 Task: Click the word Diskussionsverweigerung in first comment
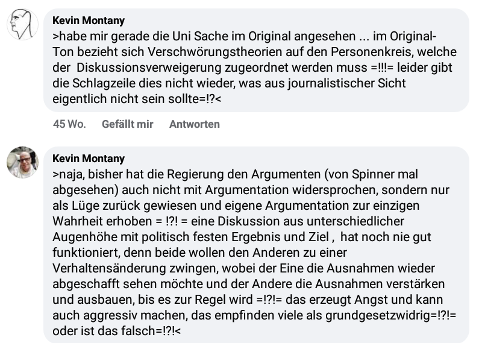[x=149, y=68]
